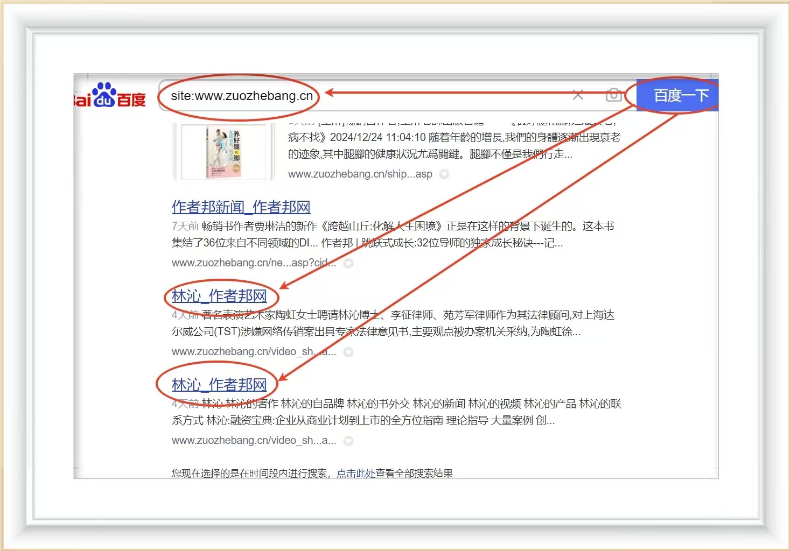Open the 养好腿和脚 book cover thumbnail
The width and height of the screenshot is (790, 551).
click(x=223, y=152)
